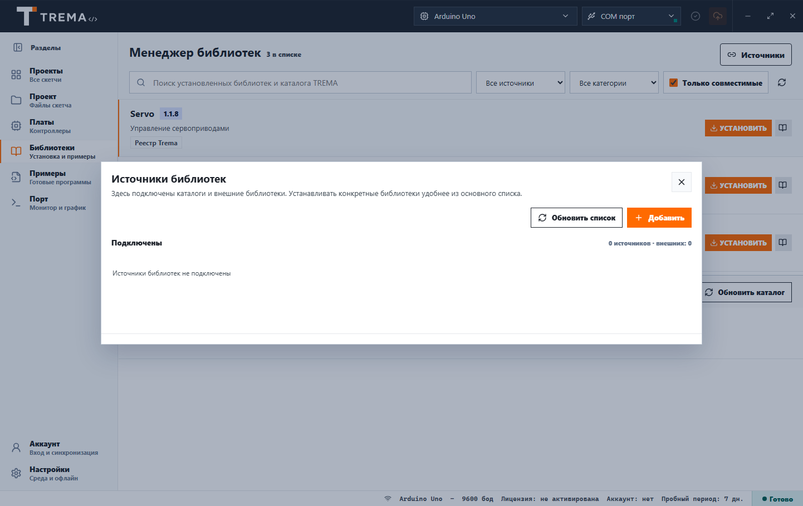This screenshot has width=803, height=506.
Task: Click the upload sketch cloud icon
Action: click(718, 16)
